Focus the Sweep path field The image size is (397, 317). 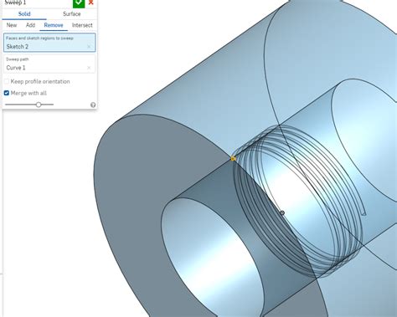49,64
